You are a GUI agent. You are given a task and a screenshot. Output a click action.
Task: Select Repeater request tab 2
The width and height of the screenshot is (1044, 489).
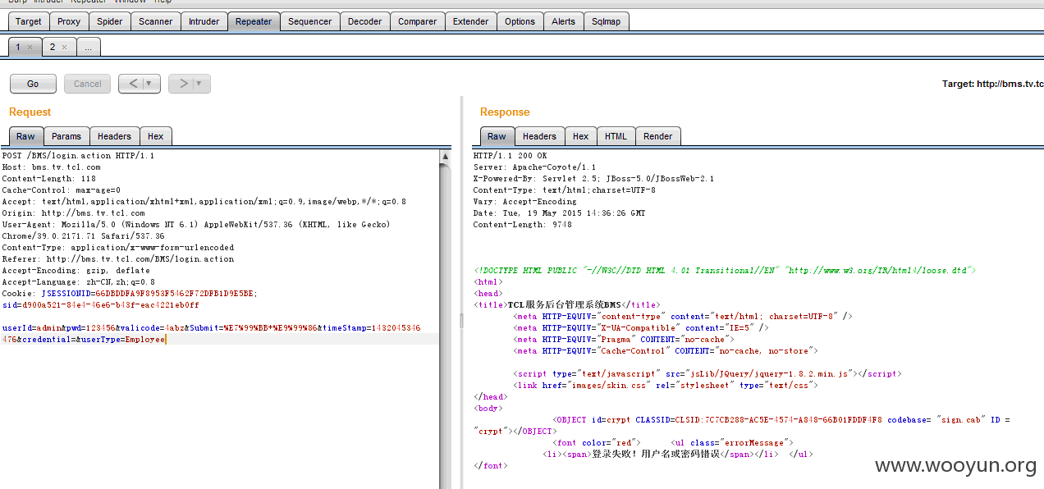tap(53, 48)
